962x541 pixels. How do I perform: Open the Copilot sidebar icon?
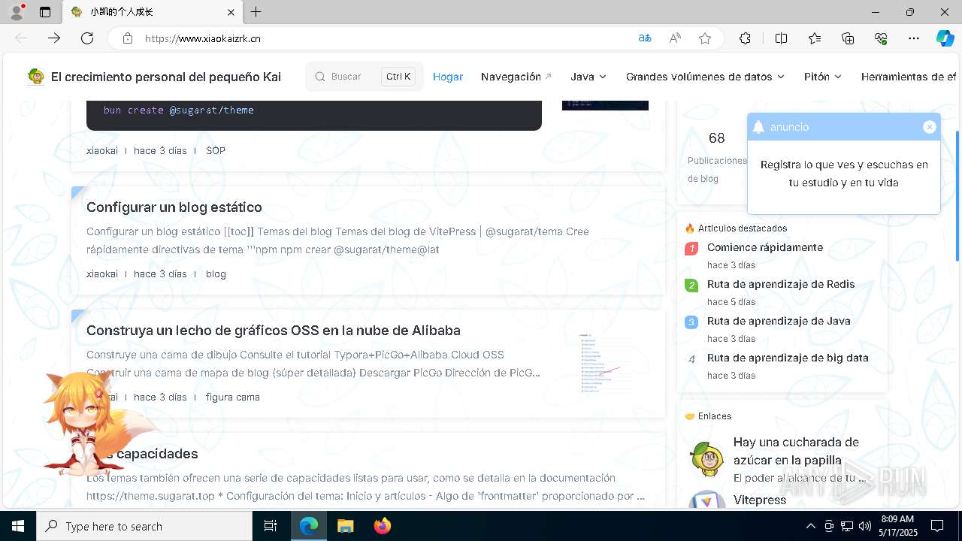[x=945, y=38]
